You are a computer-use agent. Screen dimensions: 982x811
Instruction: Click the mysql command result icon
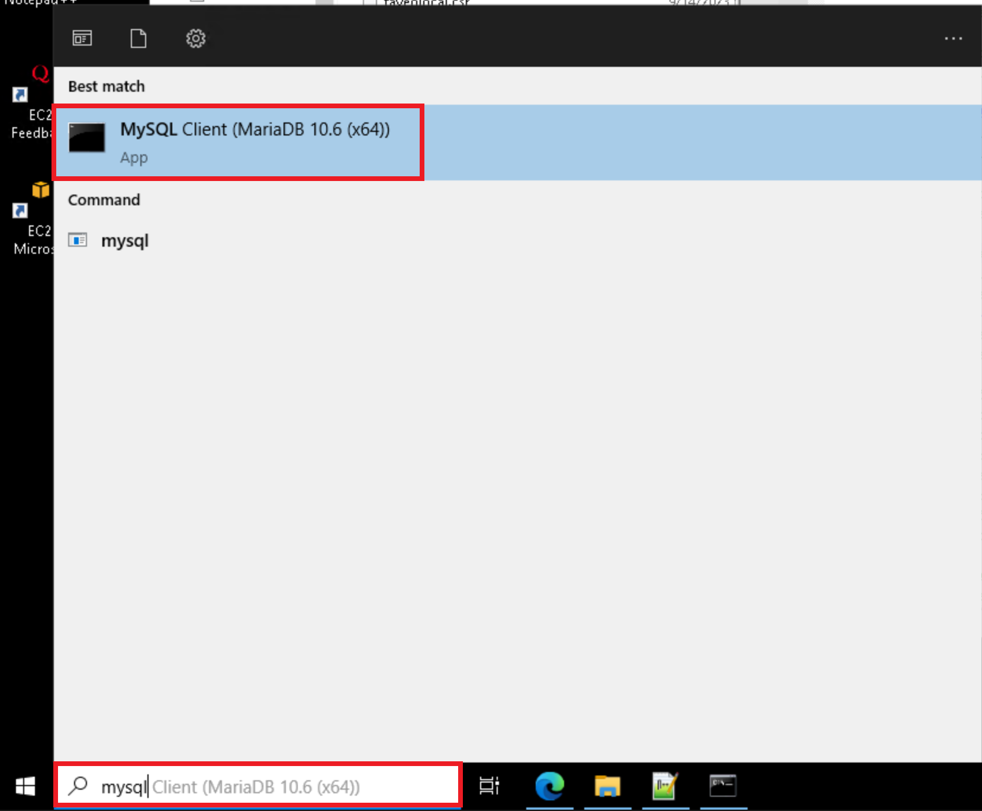[78, 240]
